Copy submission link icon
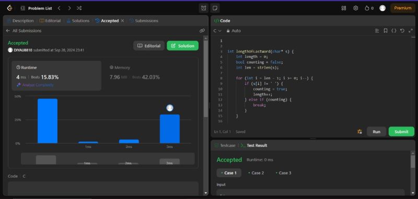Image resolution: width=418 pixels, height=199 pixels. pyautogui.click(x=202, y=31)
